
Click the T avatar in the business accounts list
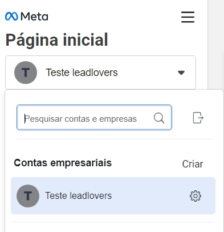pos(28,196)
